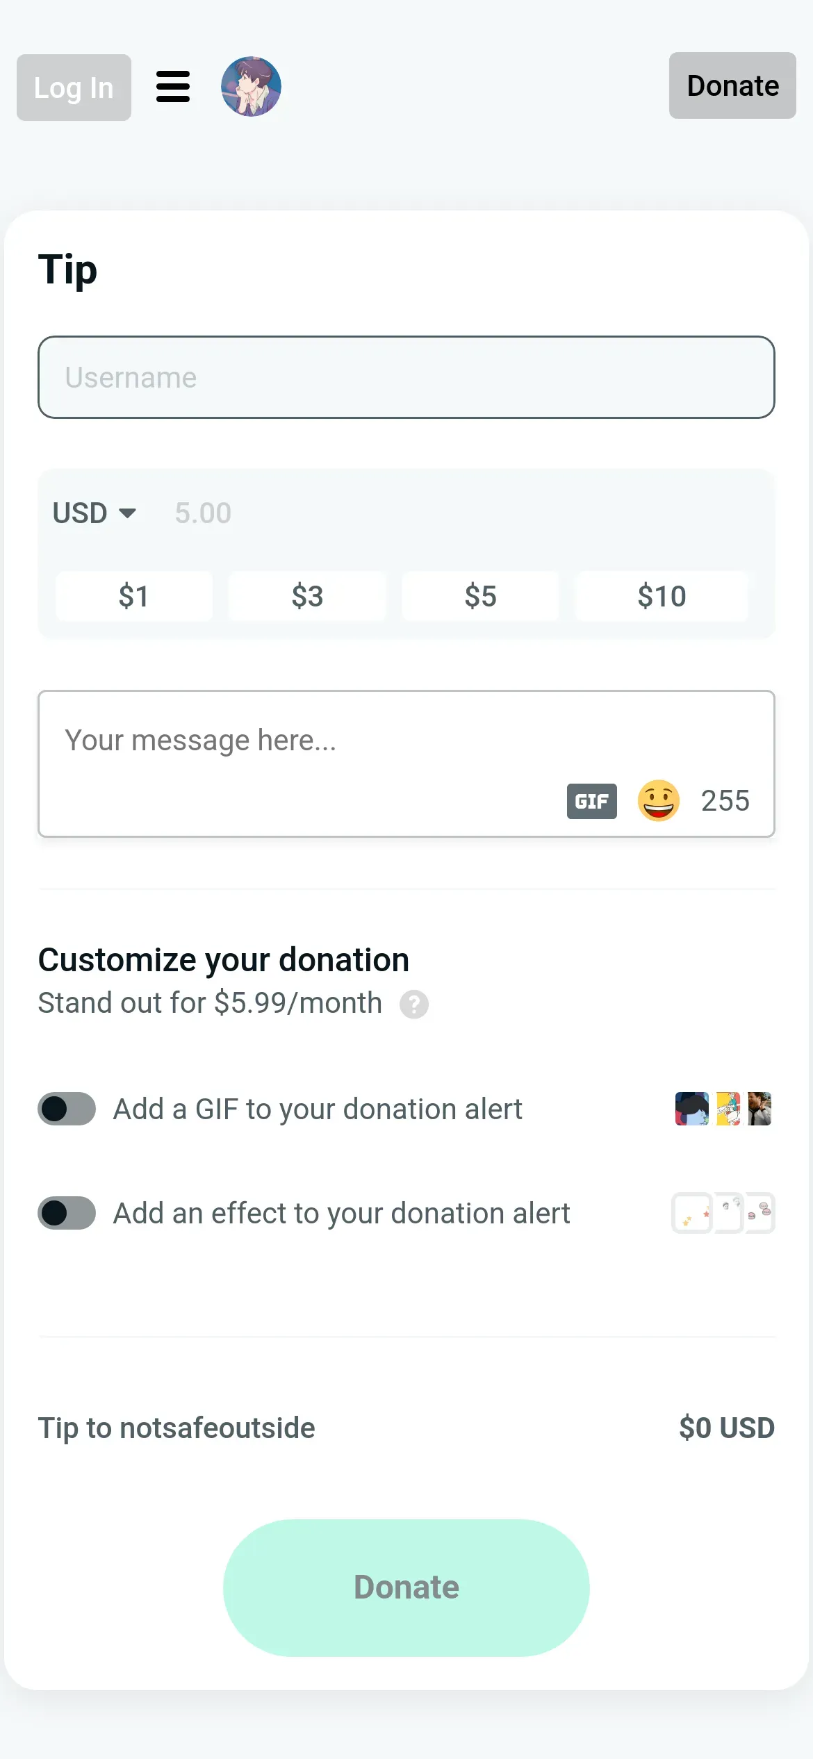Click the effect preview thumbnails

(723, 1213)
